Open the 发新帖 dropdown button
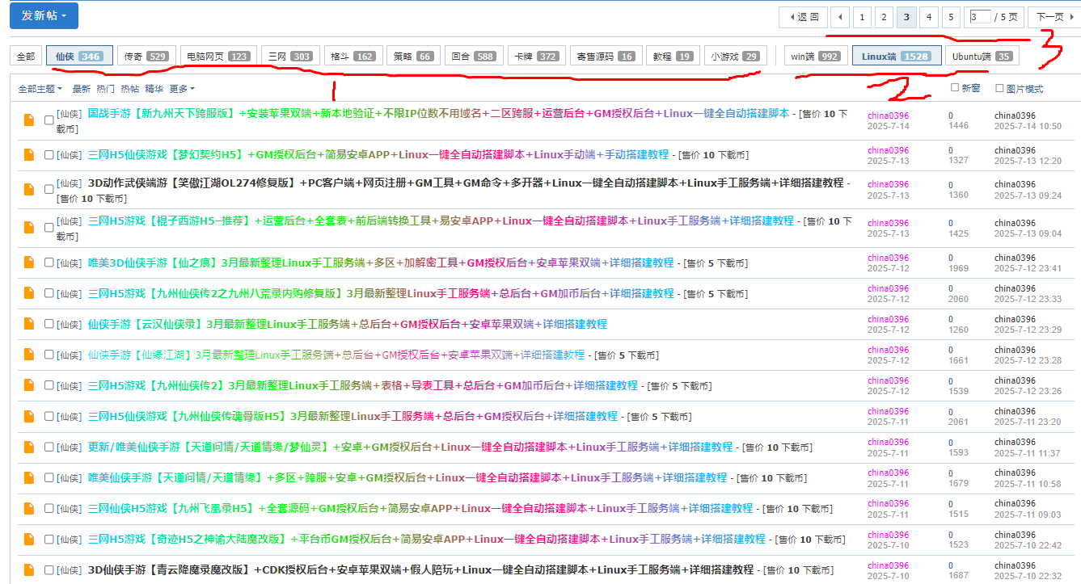 coord(44,15)
